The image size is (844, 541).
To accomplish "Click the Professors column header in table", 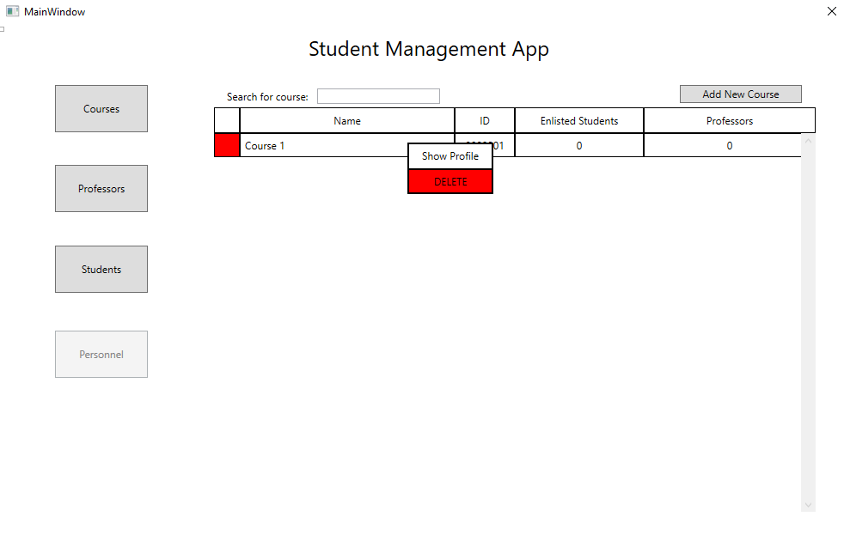I will tap(730, 121).
